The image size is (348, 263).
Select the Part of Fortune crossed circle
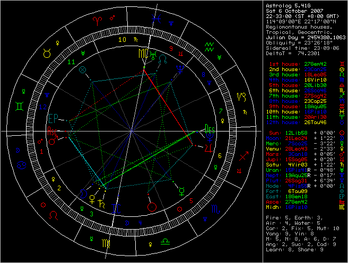82,69
